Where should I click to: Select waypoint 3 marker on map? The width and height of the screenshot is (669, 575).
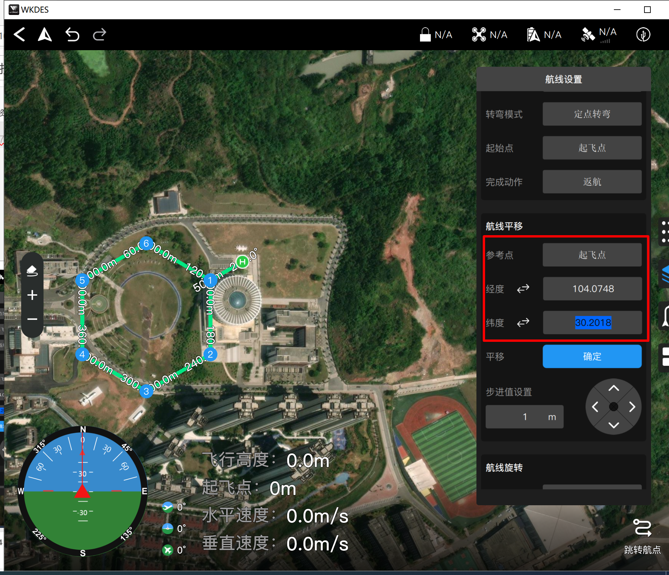coord(146,391)
